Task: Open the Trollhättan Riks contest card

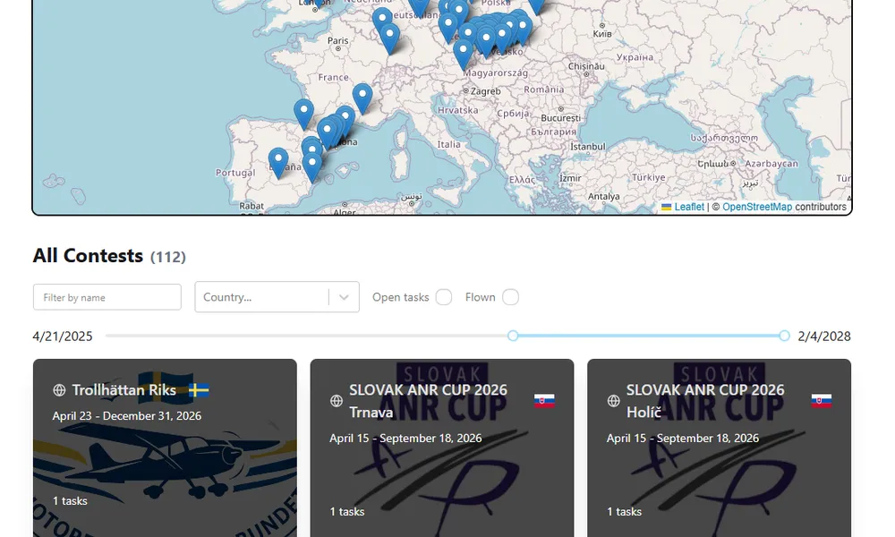Action: point(165,447)
